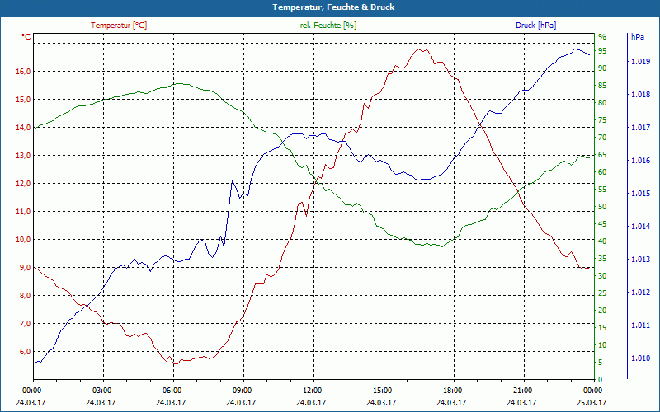Click the '85' humidity axis value

602,86
